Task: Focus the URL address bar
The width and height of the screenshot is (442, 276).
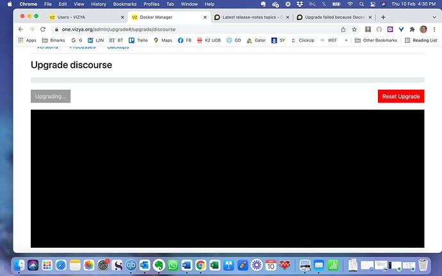Action: (195, 29)
